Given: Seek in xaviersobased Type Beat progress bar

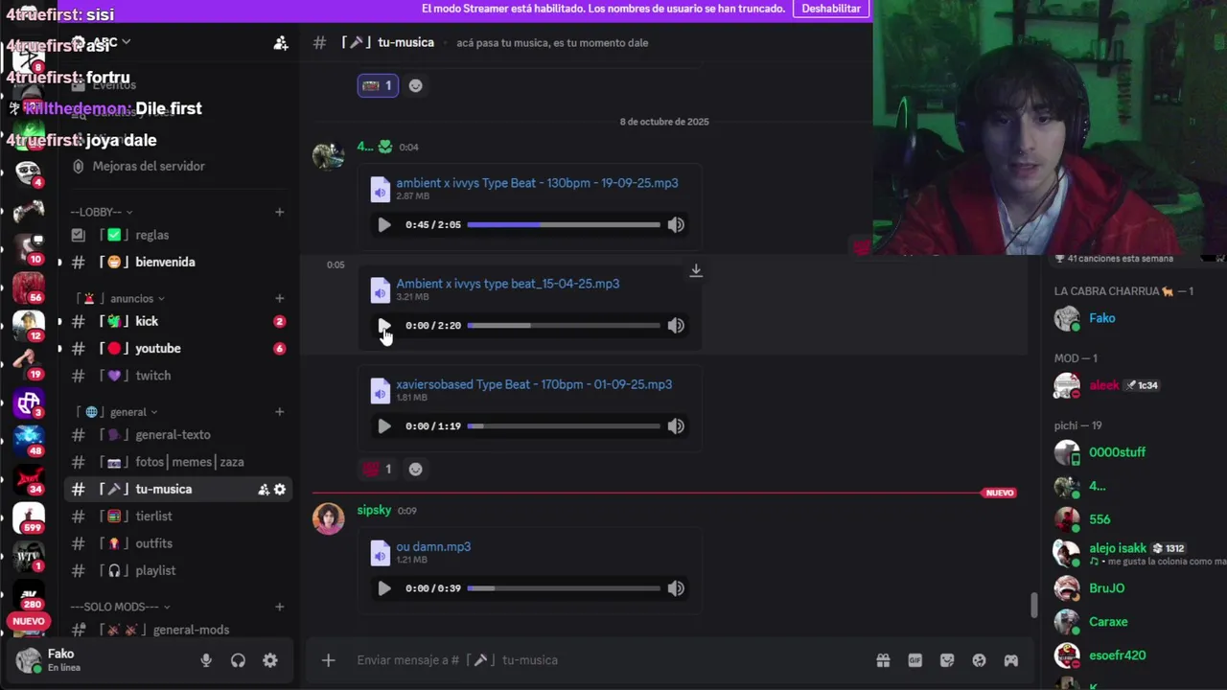Looking at the screenshot, I should (564, 425).
